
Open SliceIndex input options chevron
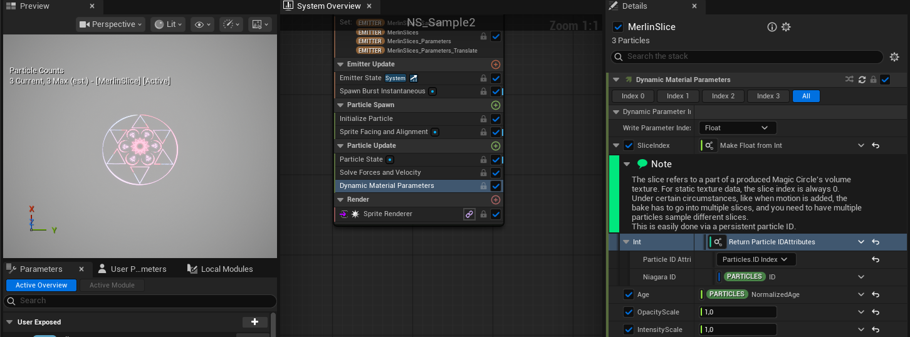861,145
